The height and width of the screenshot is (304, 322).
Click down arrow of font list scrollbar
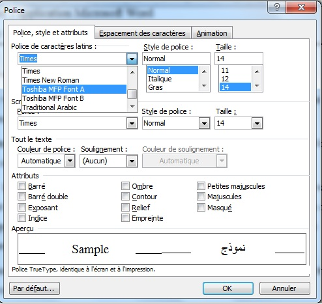[x=132, y=106]
